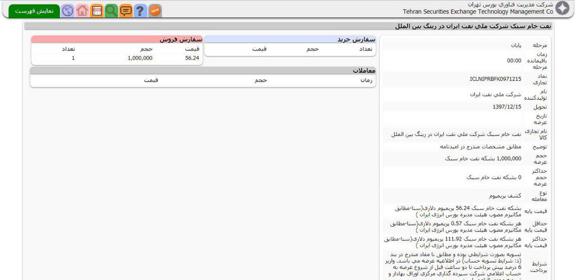The image size is (575, 280).
Task: Click the orange NEW badge icon
Action: pos(155,11)
